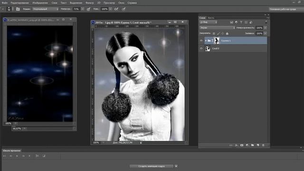Open the layer fill arrow

[x=265, y=34]
